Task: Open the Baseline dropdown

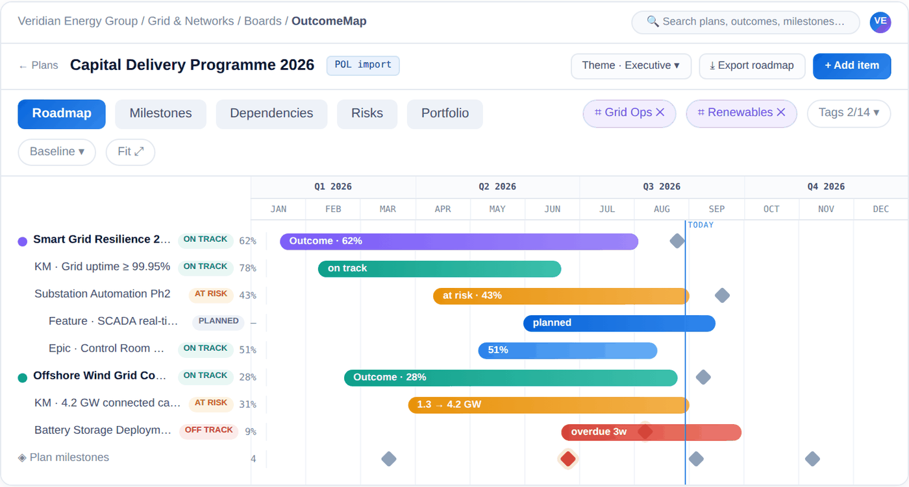Action: pyautogui.click(x=57, y=152)
